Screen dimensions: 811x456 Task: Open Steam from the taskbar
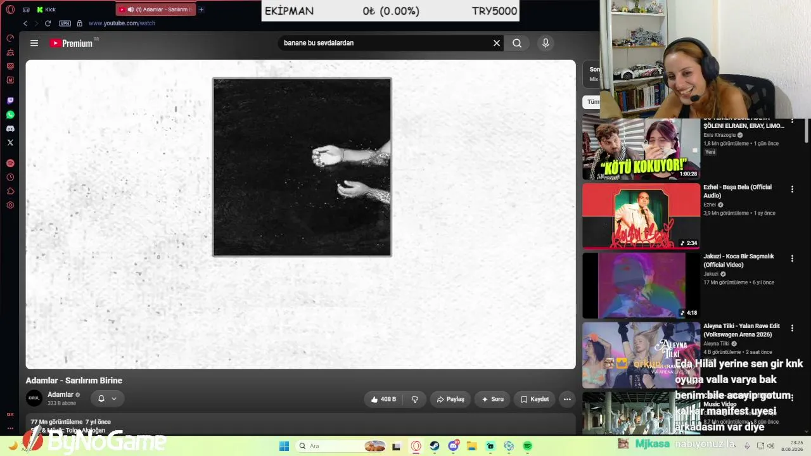point(435,446)
